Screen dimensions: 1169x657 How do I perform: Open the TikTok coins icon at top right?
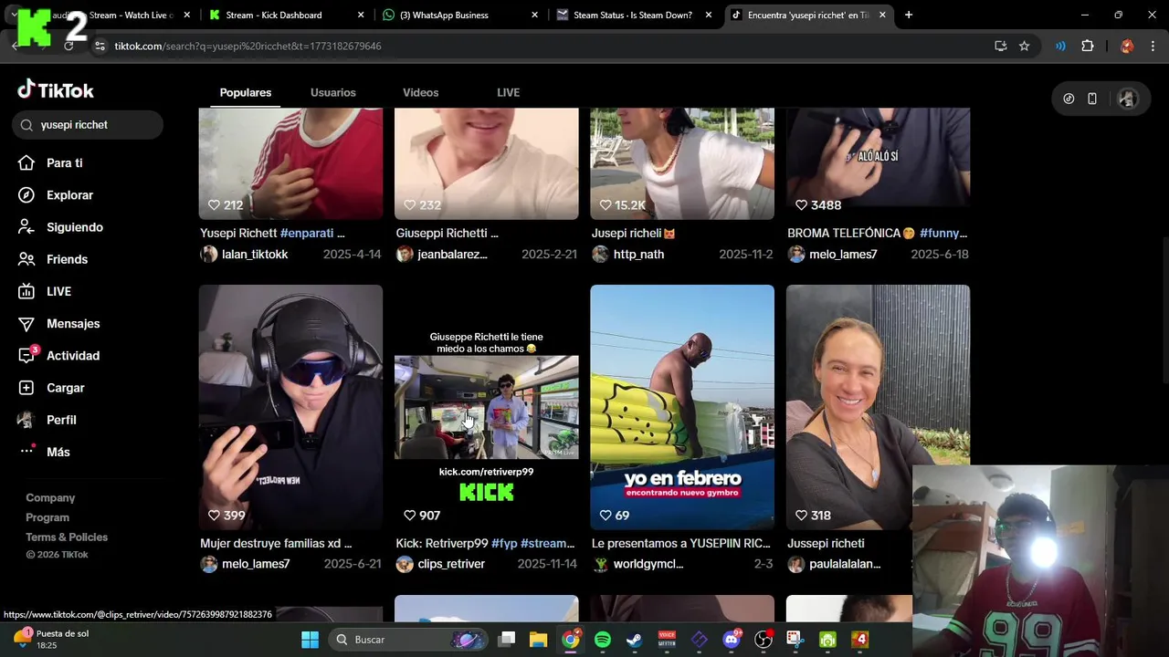pos(1069,99)
